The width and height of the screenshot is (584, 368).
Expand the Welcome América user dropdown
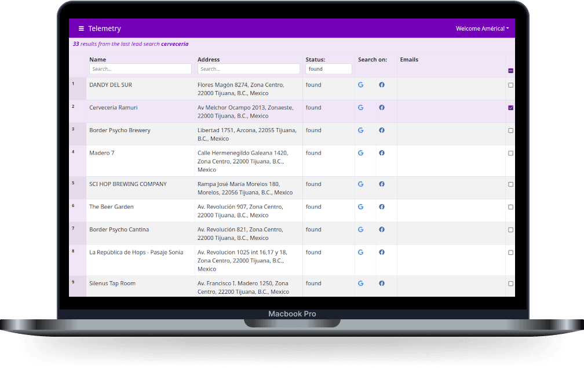(482, 28)
